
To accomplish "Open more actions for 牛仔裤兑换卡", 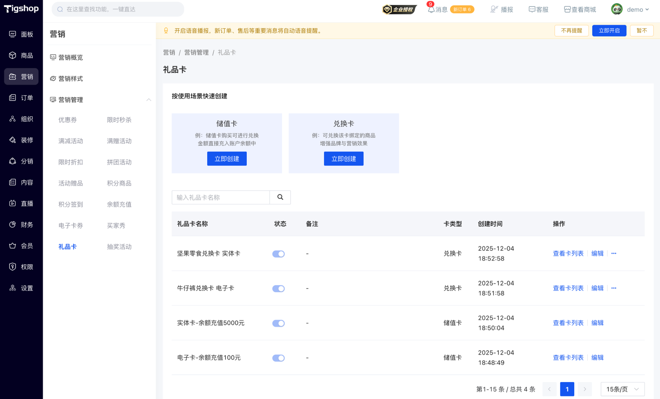I will pos(614,288).
